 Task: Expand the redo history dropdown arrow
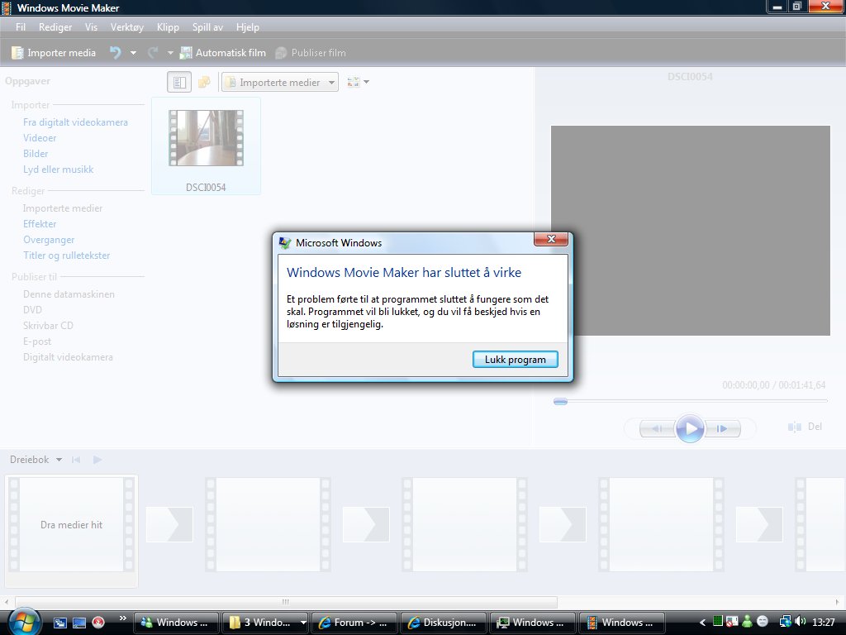[170, 53]
